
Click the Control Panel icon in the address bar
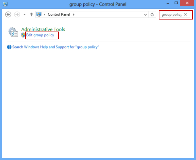click(39, 14)
